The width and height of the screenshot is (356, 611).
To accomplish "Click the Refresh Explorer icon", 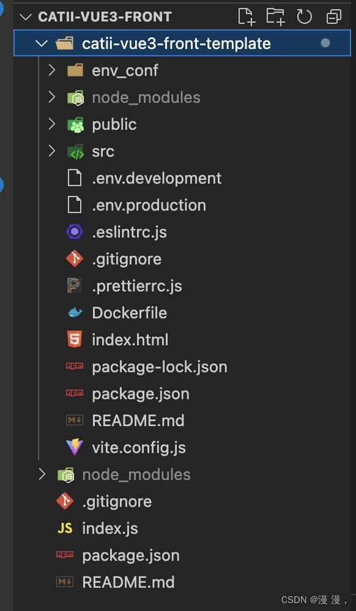I will coord(304,17).
